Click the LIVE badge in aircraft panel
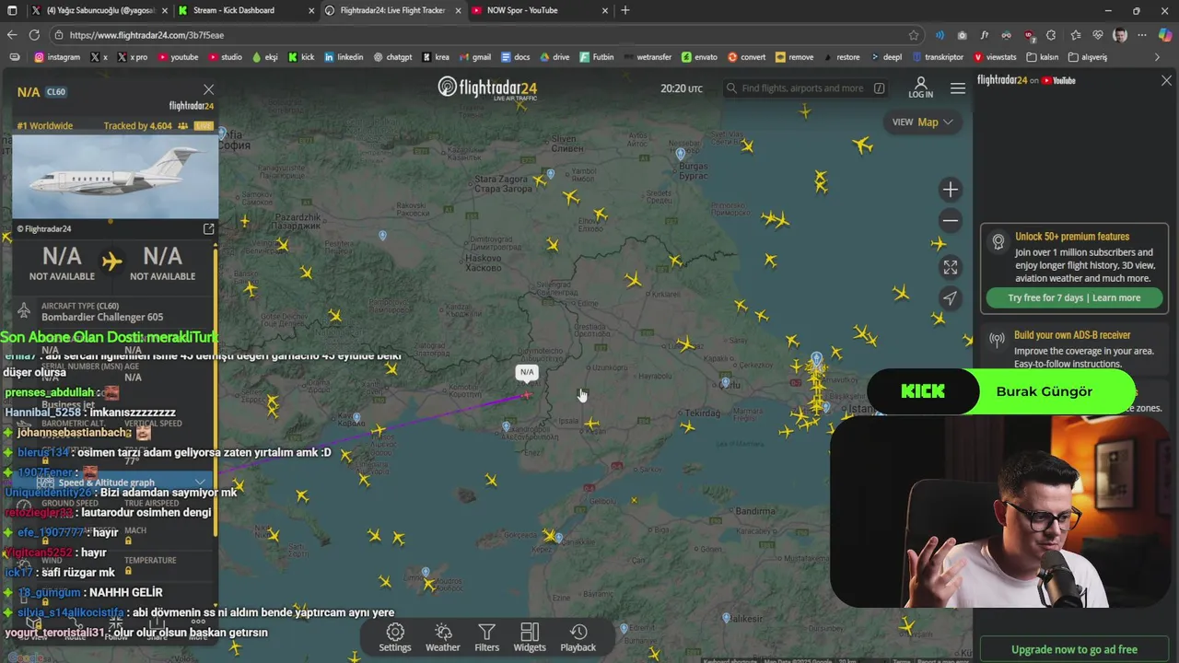 click(204, 126)
